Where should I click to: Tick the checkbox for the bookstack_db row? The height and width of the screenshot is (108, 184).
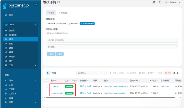(x=47, y=93)
